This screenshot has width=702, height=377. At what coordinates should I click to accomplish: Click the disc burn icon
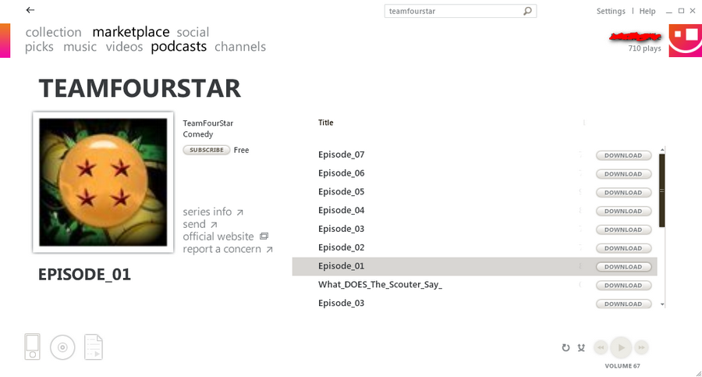click(x=62, y=347)
